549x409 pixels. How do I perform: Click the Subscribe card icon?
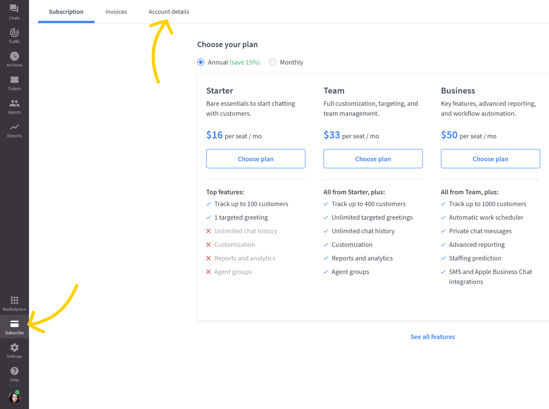(14, 324)
